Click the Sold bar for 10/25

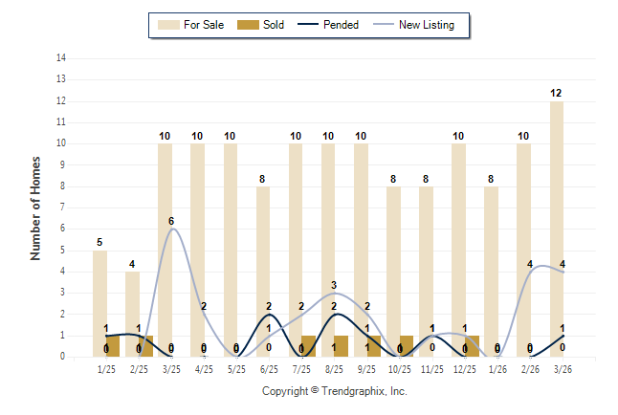pyautogui.click(x=407, y=346)
